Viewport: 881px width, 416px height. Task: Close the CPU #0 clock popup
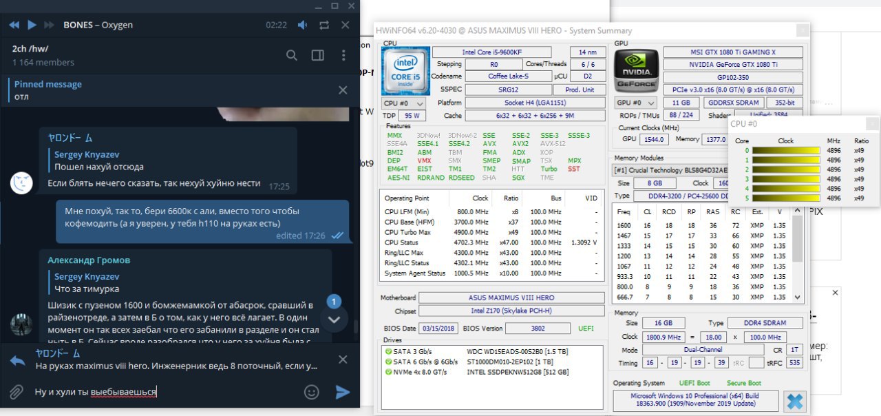pyautogui.click(x=872, y=124)
